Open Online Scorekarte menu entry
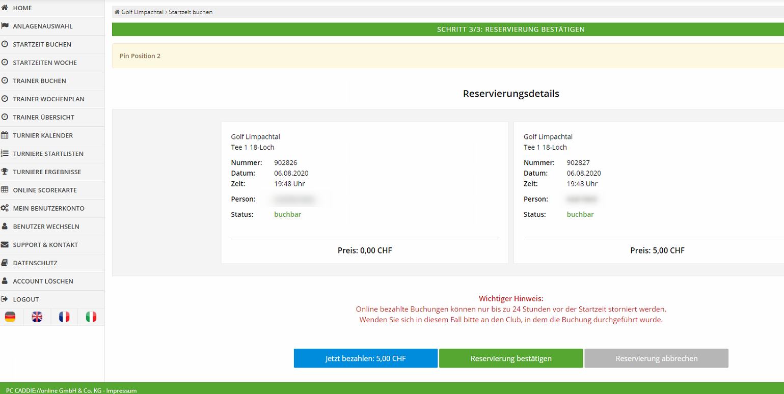Image resolution: width=784 pixels, height=394 pixels. pos(45,190)
